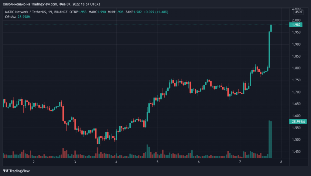Click the green 1.982 current price tag
311x176 pixels.
coord(296,25)
